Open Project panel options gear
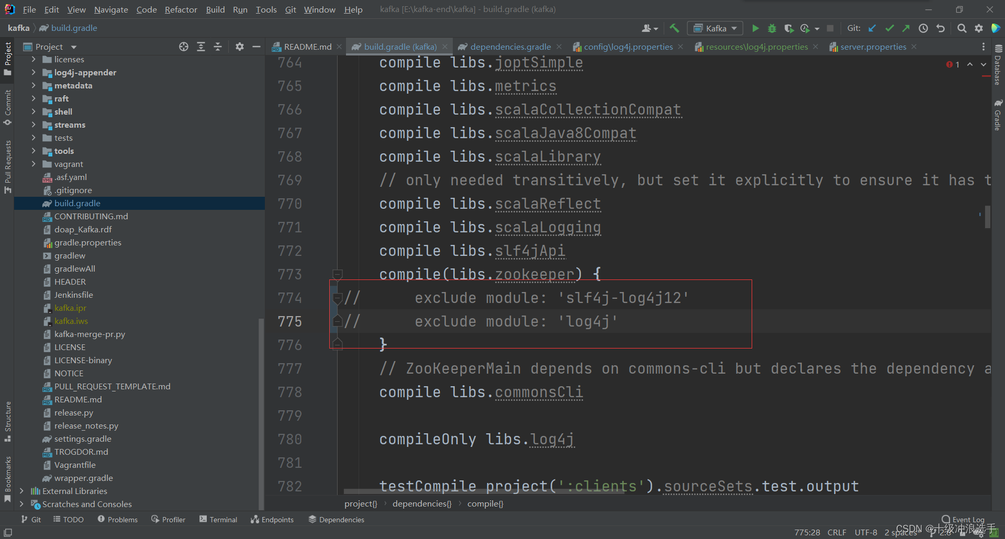Screen dimensions: 1005x539 (x=240, y=47)
